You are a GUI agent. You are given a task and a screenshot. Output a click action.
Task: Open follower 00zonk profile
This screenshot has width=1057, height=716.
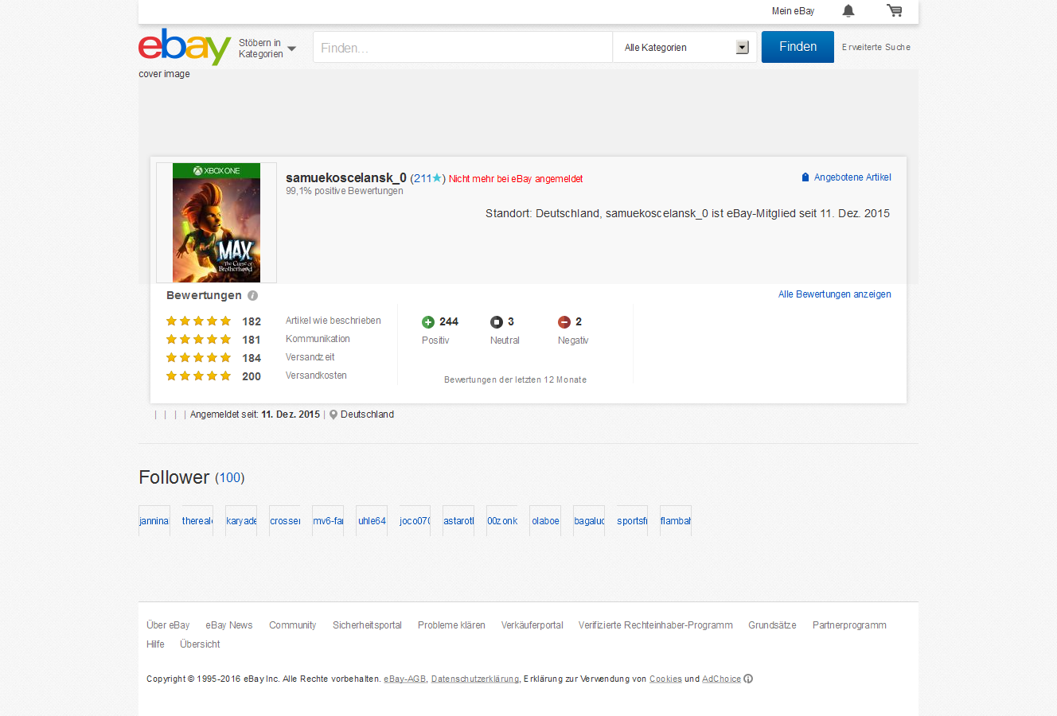(x=502, y=521)
